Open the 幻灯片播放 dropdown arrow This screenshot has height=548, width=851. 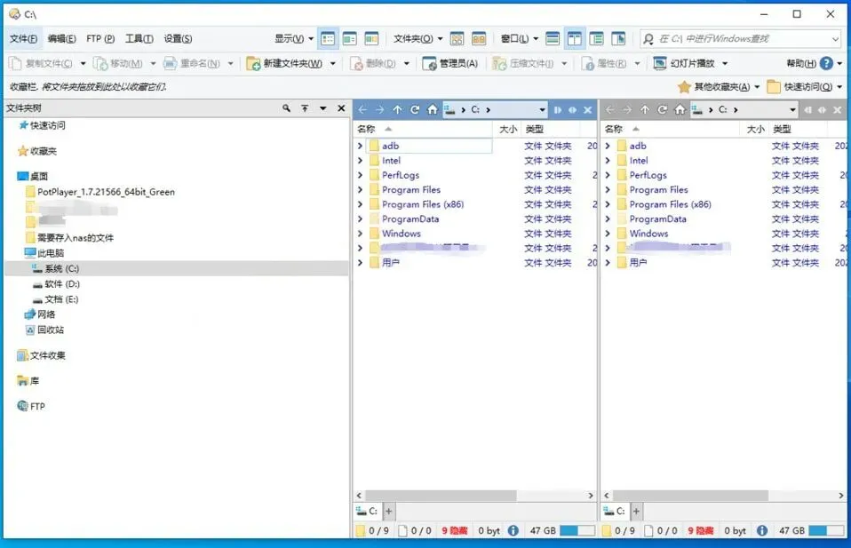[725, 63]
